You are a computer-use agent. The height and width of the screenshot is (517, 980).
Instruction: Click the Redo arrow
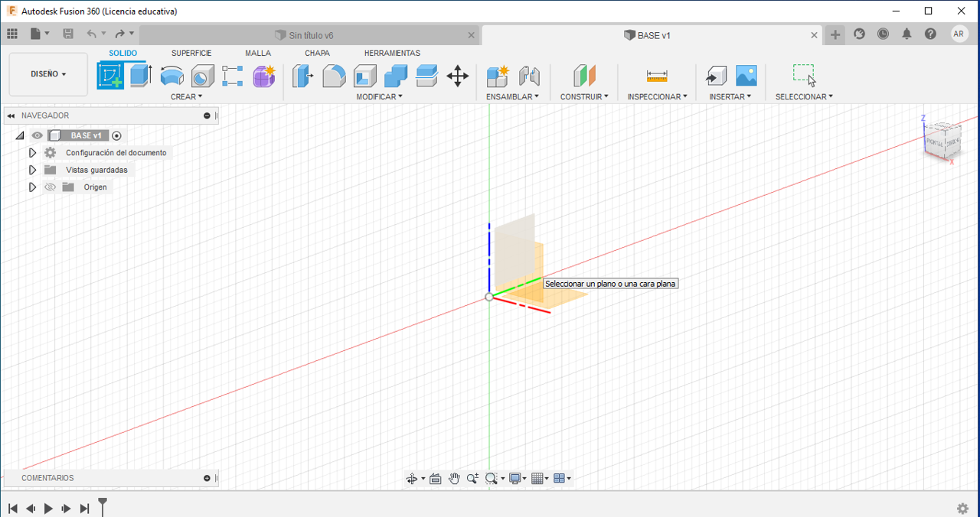119,34
